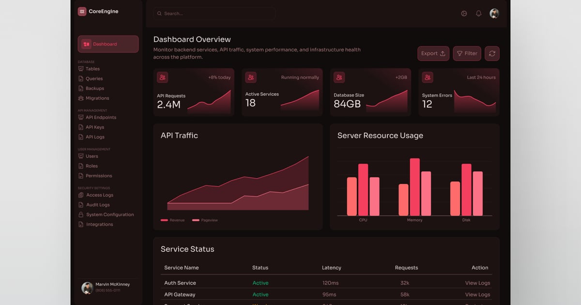Screen dimensions: 581x305
Task: Open the theme toggle icon in header
Action: pyautogui.click(x=464, y=14)
